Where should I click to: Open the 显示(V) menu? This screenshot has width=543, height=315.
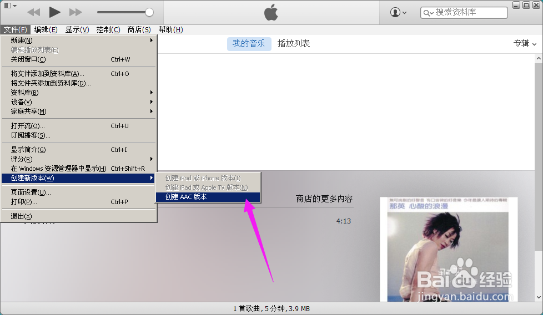77,30
